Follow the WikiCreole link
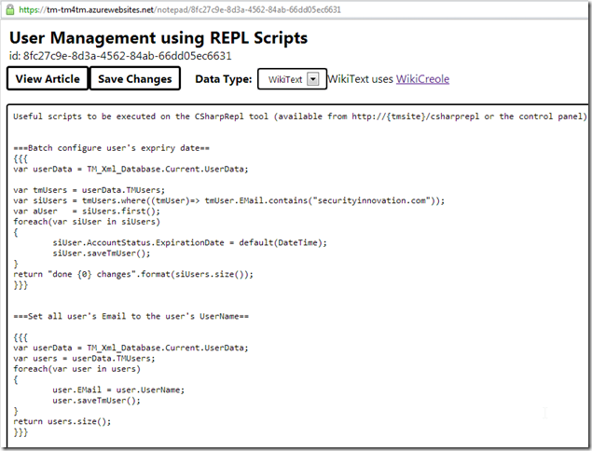The width and height of the screenshot is (592, 451). (x=422, y=79)
